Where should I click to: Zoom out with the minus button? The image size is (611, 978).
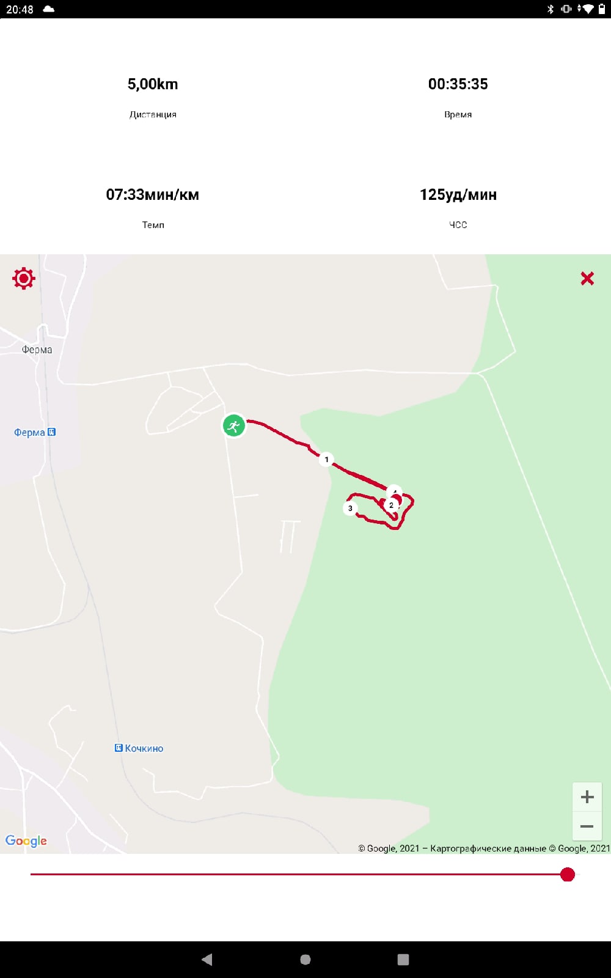587,826
